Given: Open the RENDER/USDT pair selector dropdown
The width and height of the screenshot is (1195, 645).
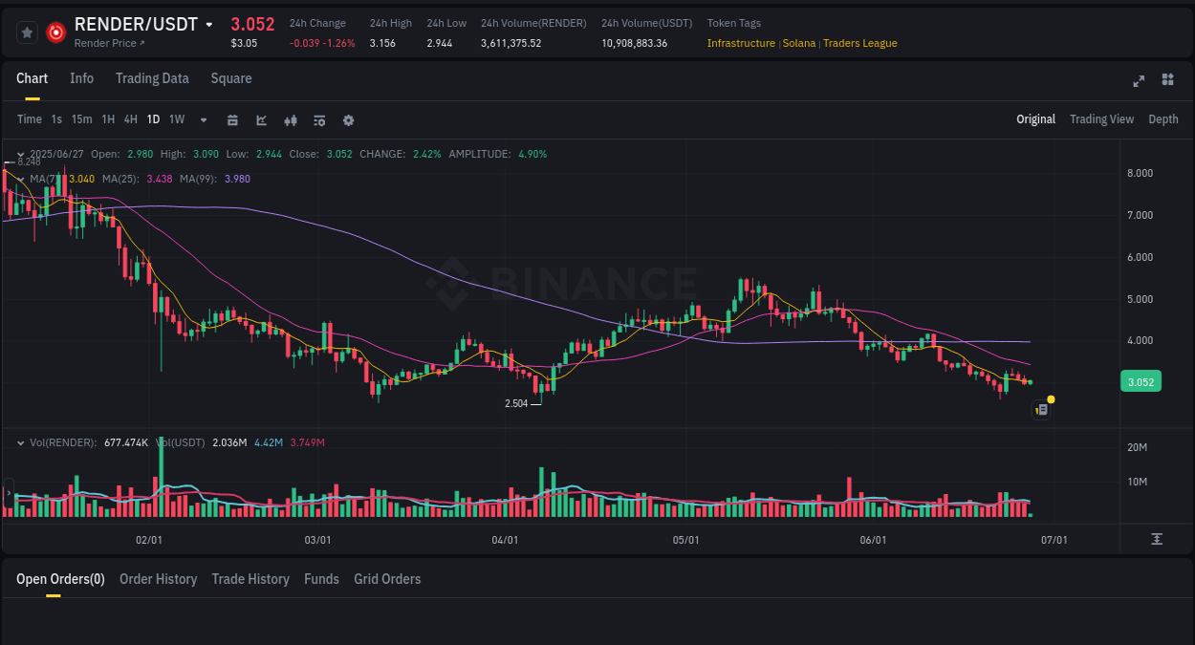Looking at the screenshot, I should 209,23.
